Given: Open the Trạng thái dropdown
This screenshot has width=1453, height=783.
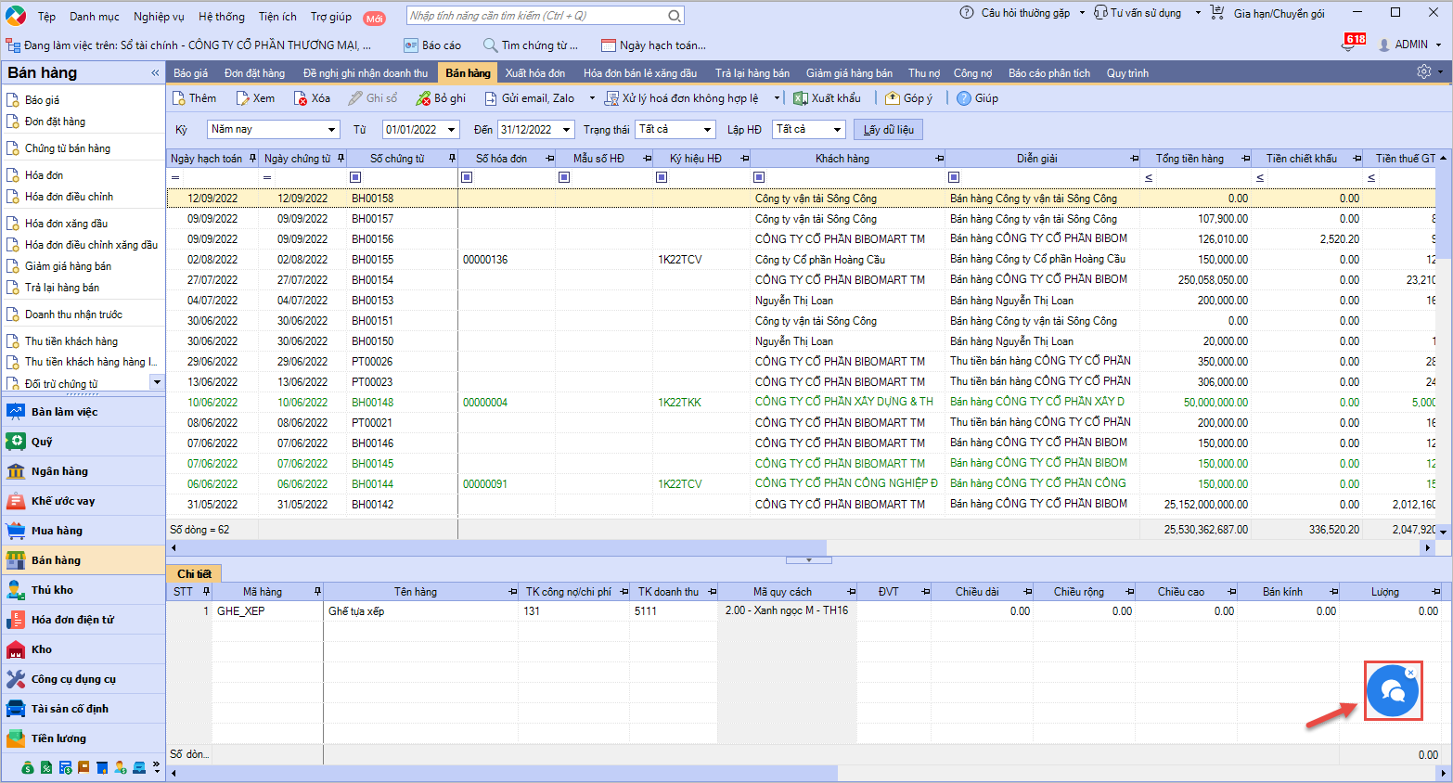Looking at the screenshot, I should [x=707, y=130].
